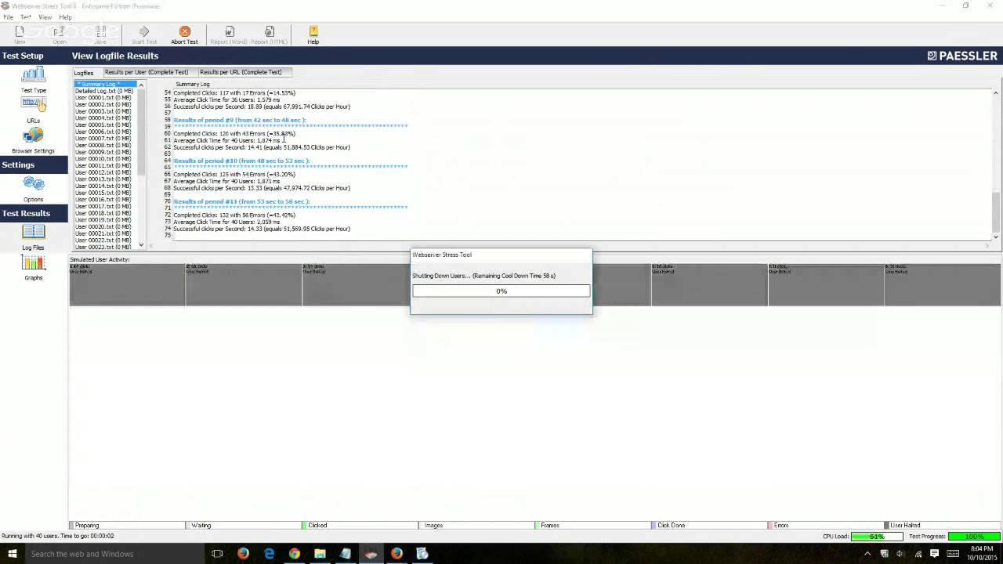
Task: Select the Summary Log entry
Action: click(105, 84)
